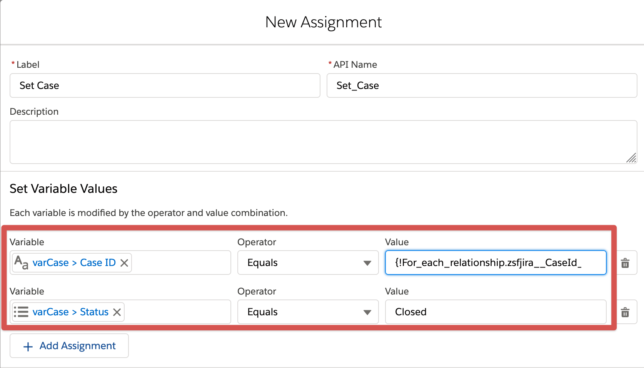Delete the Case ID assignment row

click(625, 263)
